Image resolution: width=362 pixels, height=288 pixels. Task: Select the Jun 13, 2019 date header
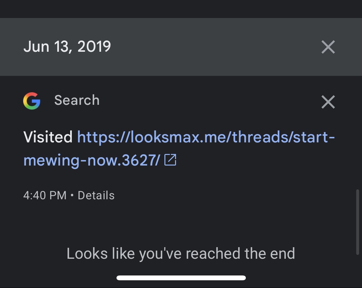(x=67, y=47)
